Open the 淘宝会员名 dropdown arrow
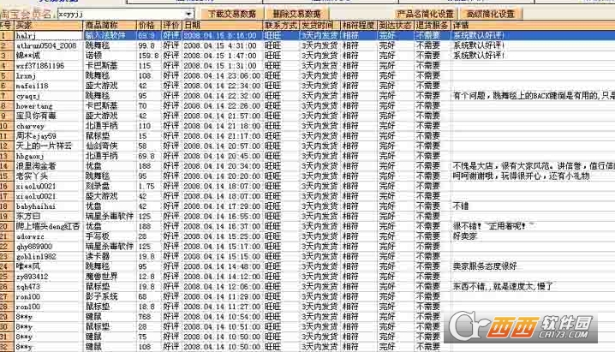The image size is (615, 352). point(188,14)
